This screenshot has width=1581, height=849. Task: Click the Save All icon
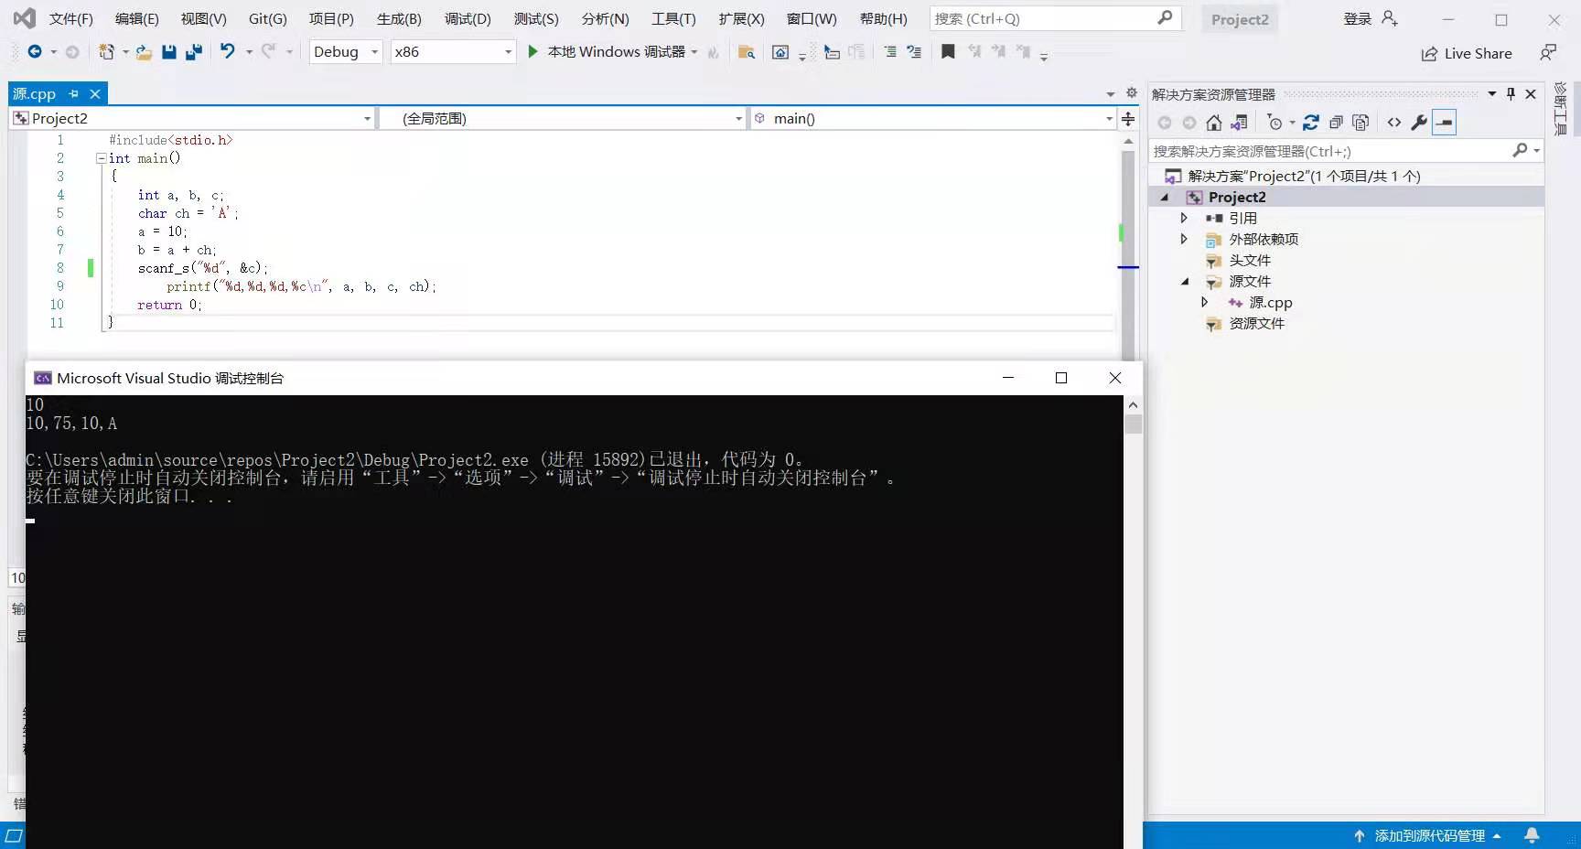point(193,52)
